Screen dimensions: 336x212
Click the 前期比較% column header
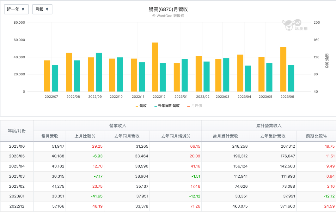tap(316, 136)
